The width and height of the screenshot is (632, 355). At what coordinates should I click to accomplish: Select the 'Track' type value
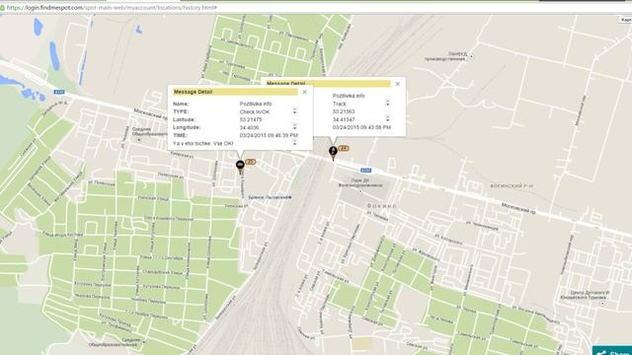tap(340, 104)
